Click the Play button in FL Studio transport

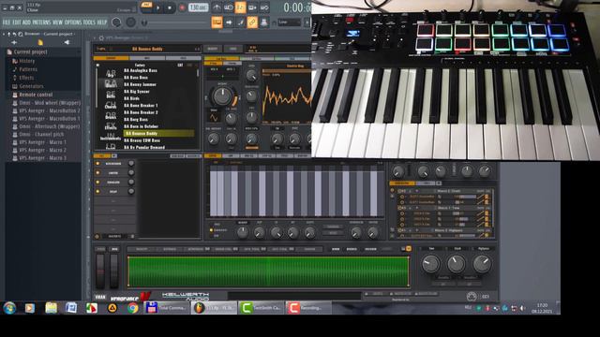pyautogui.click(x=158, y=7)
